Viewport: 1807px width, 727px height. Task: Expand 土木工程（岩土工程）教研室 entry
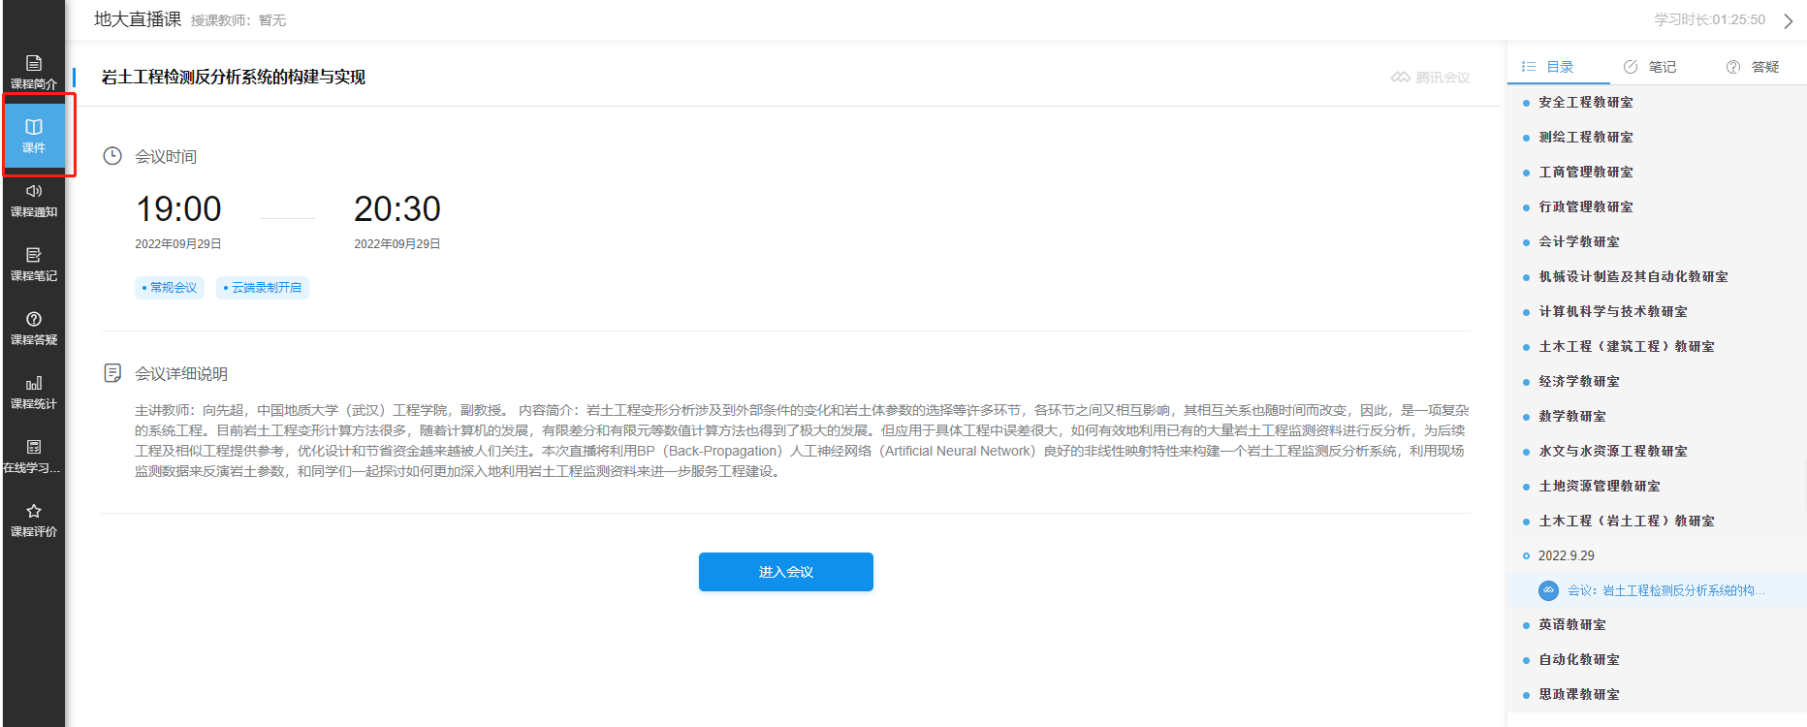1626,521
